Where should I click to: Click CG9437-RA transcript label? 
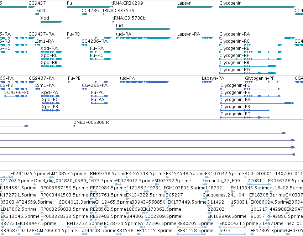coord(42,34)
